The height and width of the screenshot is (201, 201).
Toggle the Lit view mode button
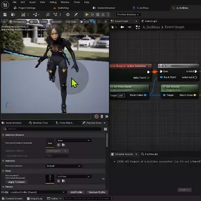pyautogui.click(x=33, y=22)
